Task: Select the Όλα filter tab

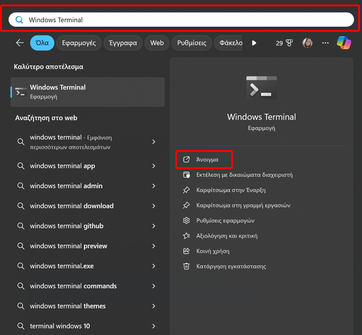Action: point(43,43)
